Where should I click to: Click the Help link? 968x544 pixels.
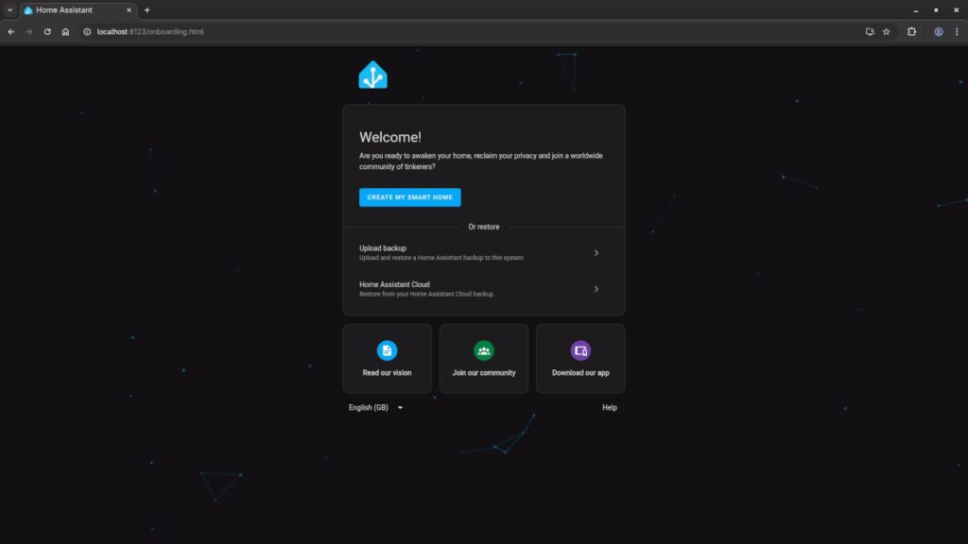tap(610, 408)
